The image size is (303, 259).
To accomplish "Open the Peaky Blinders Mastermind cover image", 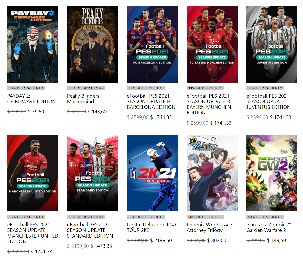I will pos(92,44).
